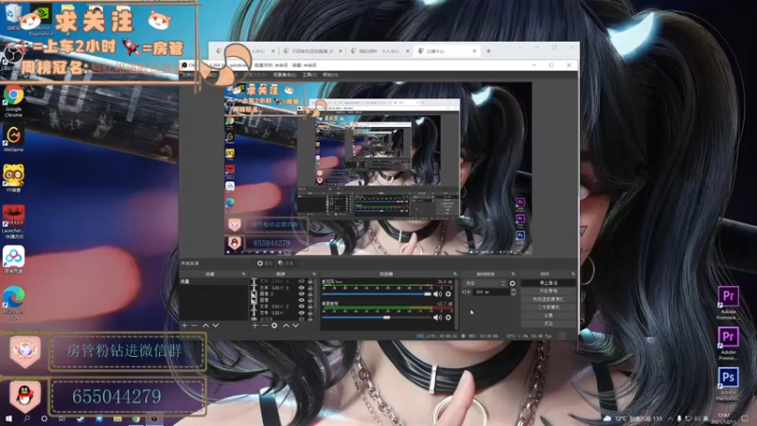757x426 pixels.
Task: Click the remove scene minus icon
Action: click(194, 326)
